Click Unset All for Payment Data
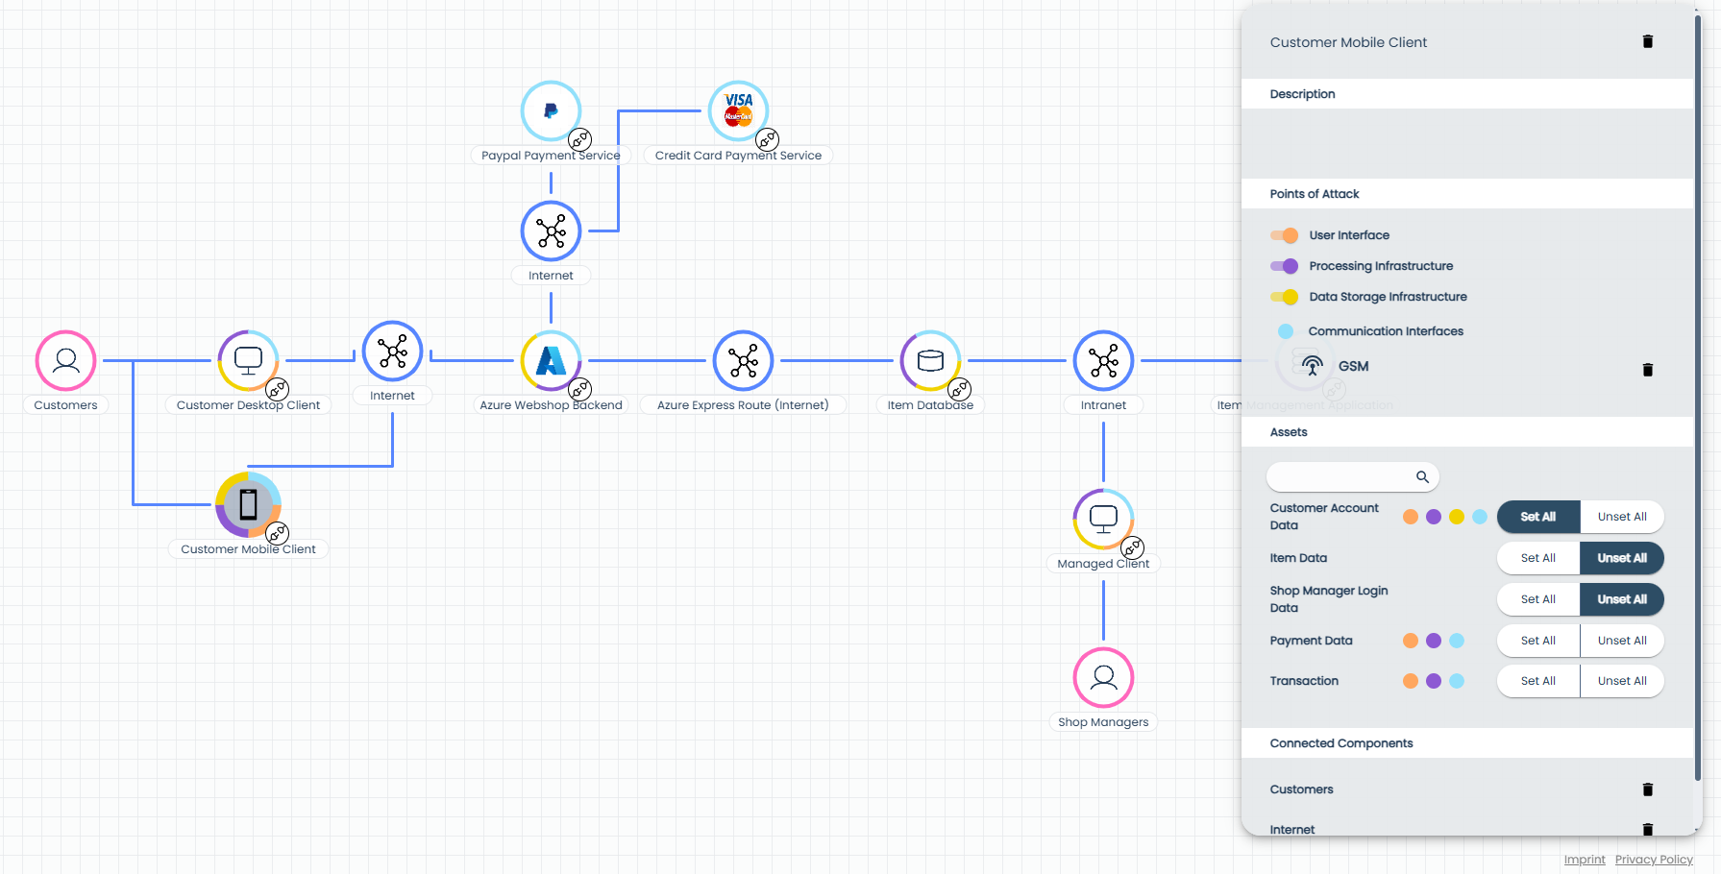Viewport: 1721px width, 874px height. 1621,641
